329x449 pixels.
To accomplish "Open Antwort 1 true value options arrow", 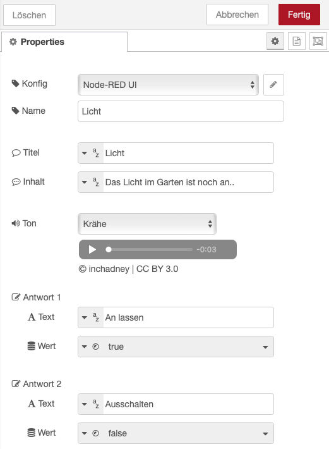I will (x=265, y=347).
